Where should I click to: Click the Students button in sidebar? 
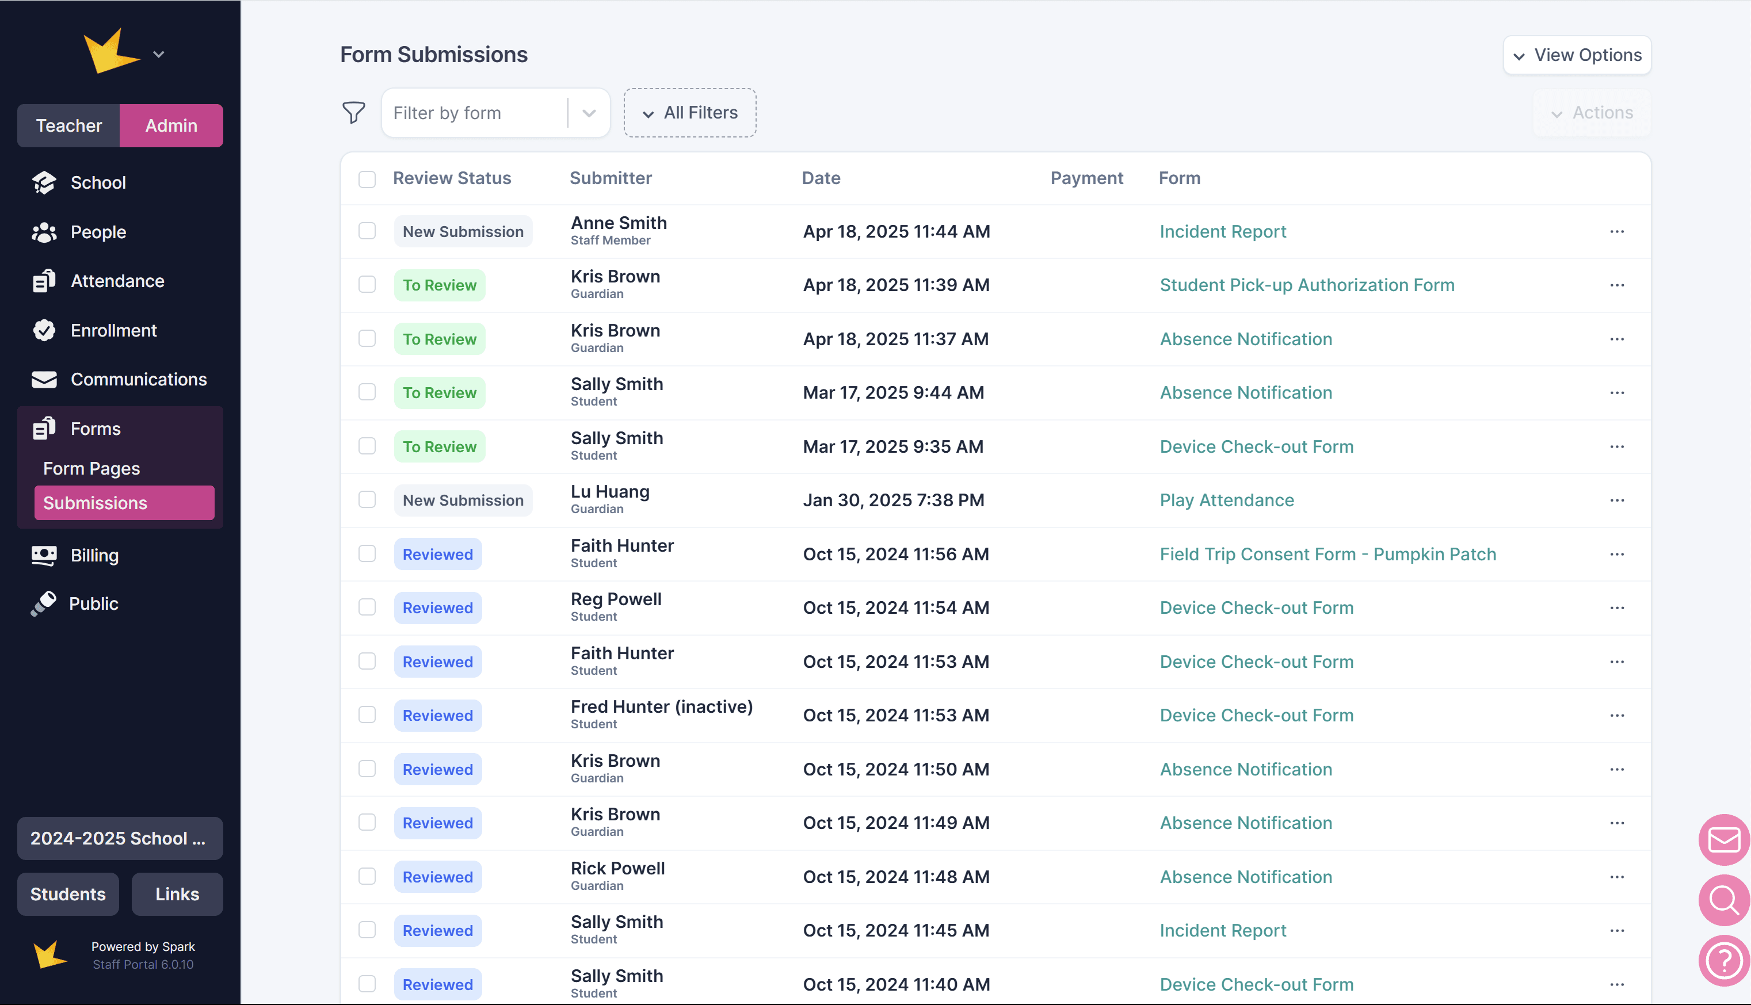pos(68,894)
